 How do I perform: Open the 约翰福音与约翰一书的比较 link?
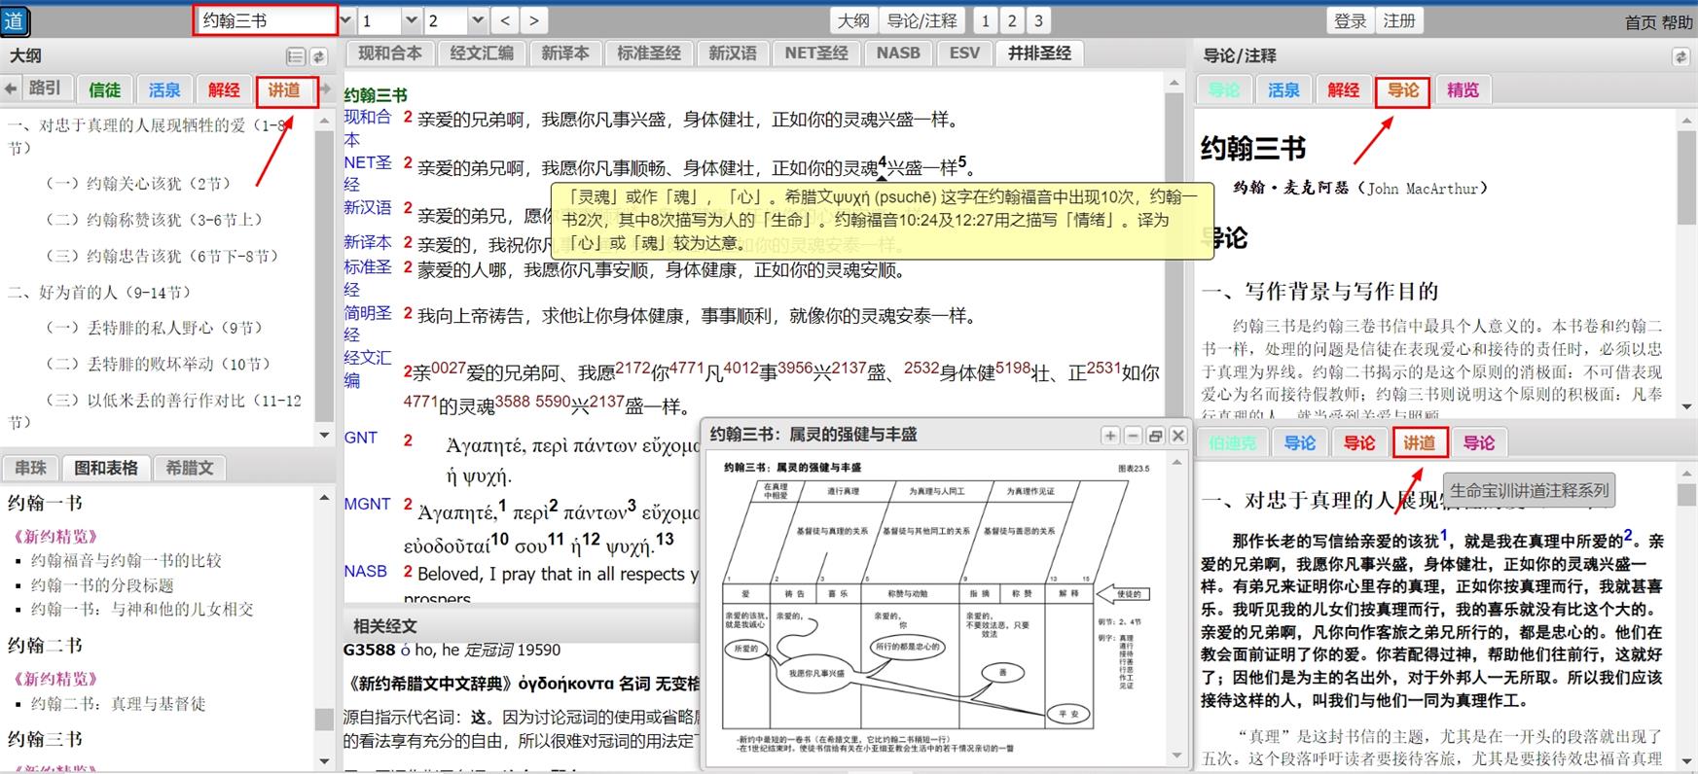[x=126, y=560]
